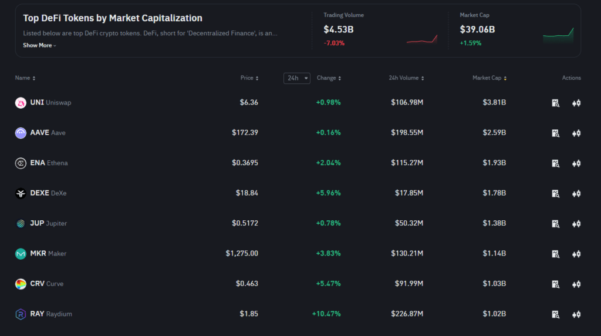The width and height of the screenshot is (601, 336).
Task: Expand description with Show More
Action: click(x=39, y=45)
